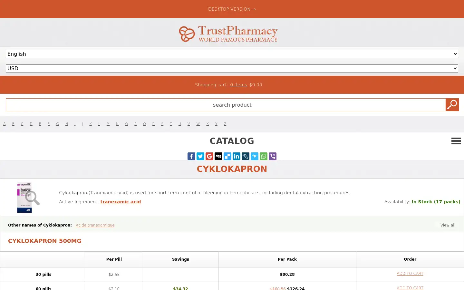Add 60 pills pack to cart
Image resolution: width=464 pixels, height=290 pixels.
(x=410, y=288)
